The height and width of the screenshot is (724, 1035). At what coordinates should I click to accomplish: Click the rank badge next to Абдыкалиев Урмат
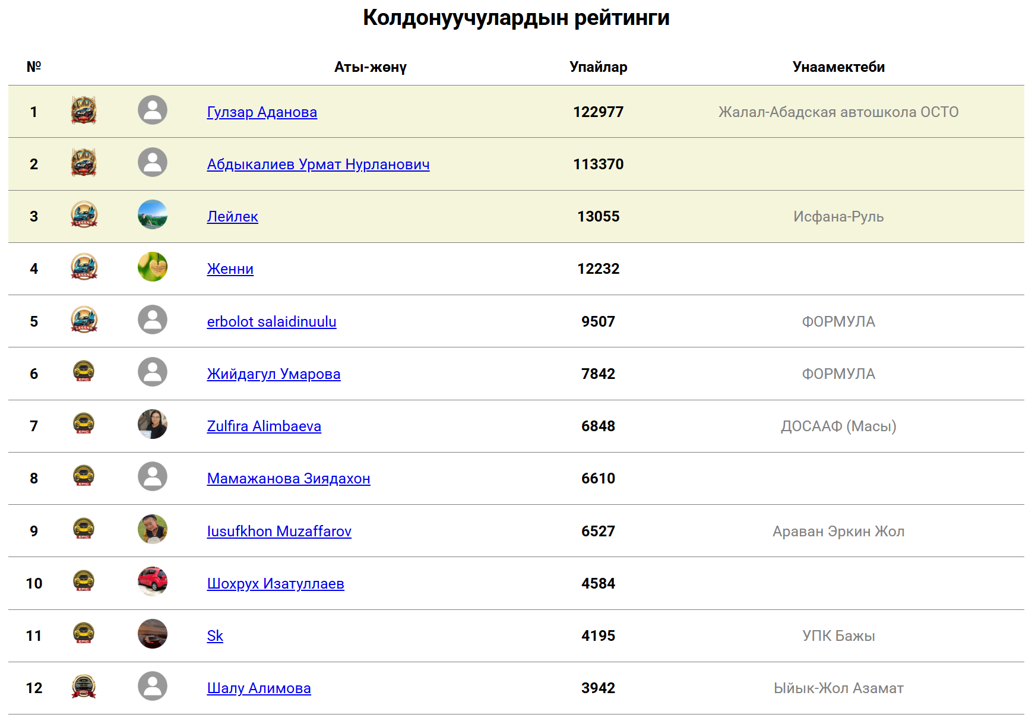pyautogui.click(x=84, y=163)
